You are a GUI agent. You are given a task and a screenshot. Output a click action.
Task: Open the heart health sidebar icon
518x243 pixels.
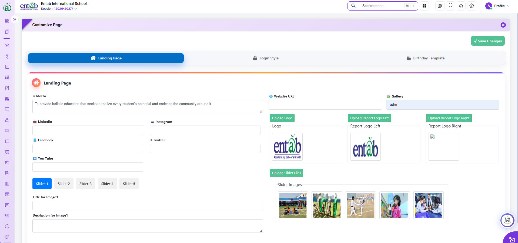click(7, 215)
